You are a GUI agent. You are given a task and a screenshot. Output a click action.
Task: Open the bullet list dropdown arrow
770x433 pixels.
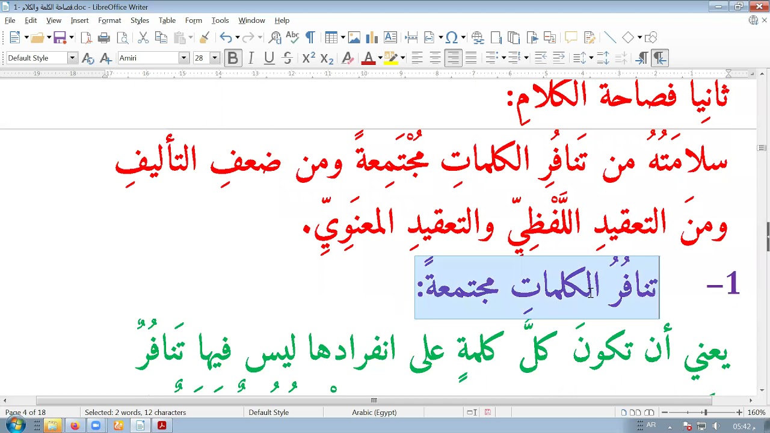[503, 58]
